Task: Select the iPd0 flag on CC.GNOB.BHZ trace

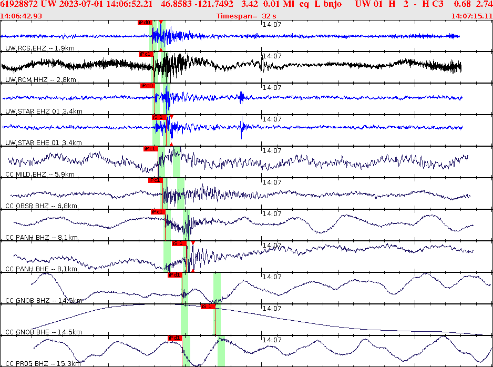Action: tap(174, 274)
